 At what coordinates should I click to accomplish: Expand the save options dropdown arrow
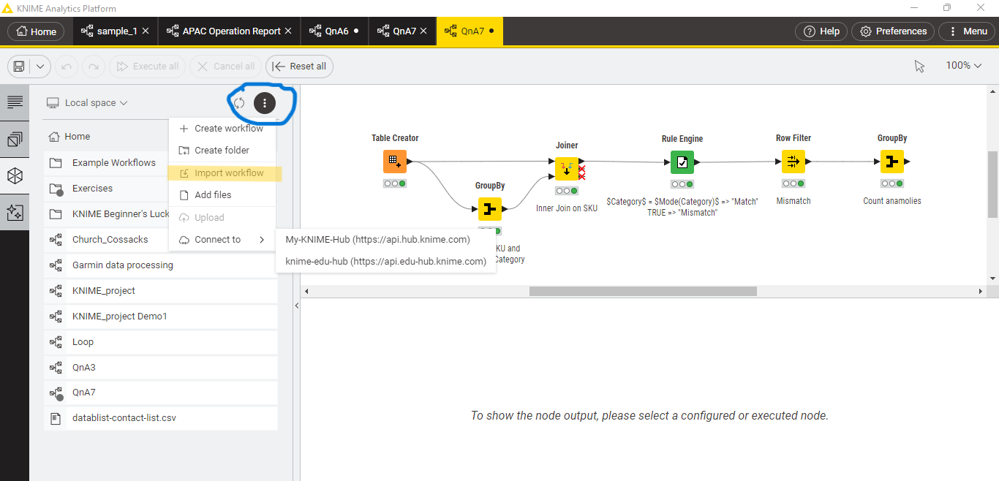(x=39, y=67)
